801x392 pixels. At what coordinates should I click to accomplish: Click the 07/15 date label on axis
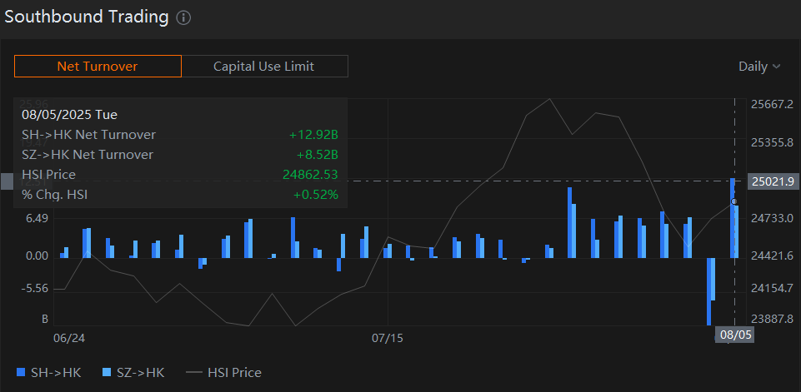coord(388,338)
